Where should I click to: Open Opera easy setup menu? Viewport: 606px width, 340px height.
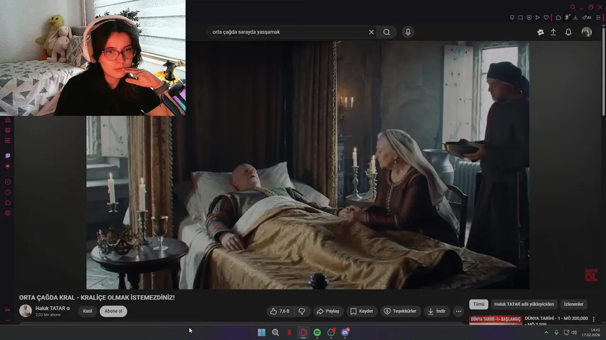pyautogui.click(x=598, y=17)
